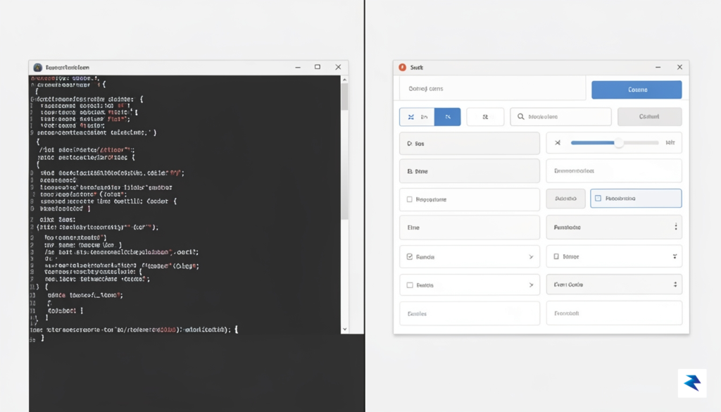Click the B-shaped icon in the second gray row

tap(410, 171)
